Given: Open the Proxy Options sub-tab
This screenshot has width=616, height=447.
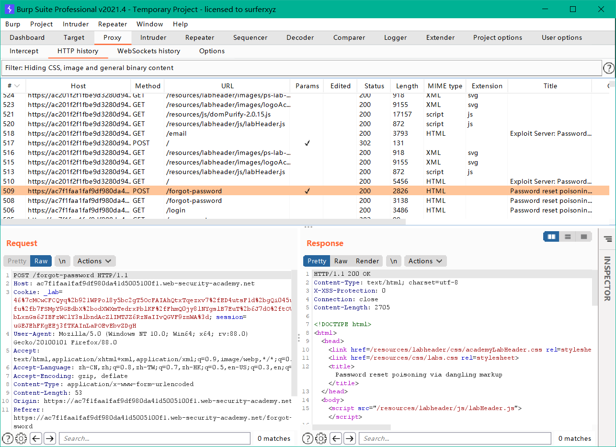Looking at the screenshot, I should tap(212, 51).
